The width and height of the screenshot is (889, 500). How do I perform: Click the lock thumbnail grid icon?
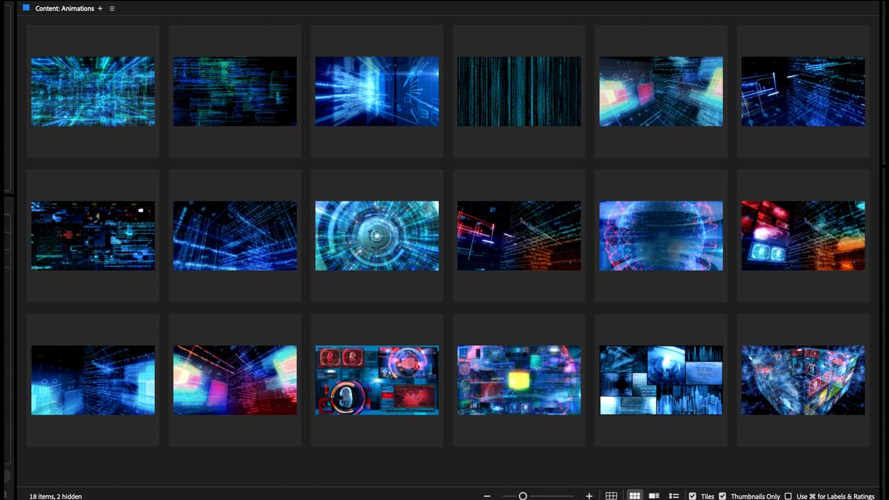coord(611,496)
